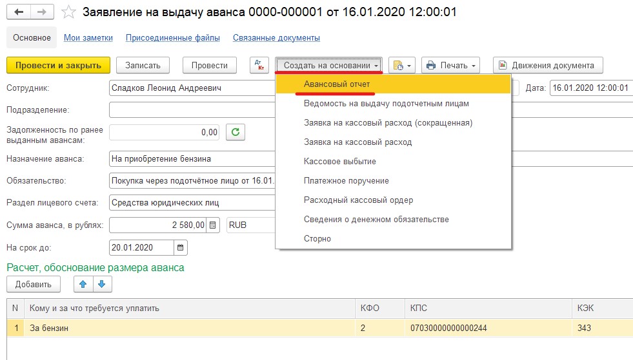Choose Заявка на кассовый расход (сокращенная)

click(x=393, y=123)
